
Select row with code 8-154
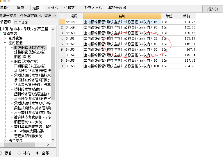tap(127, 55)
